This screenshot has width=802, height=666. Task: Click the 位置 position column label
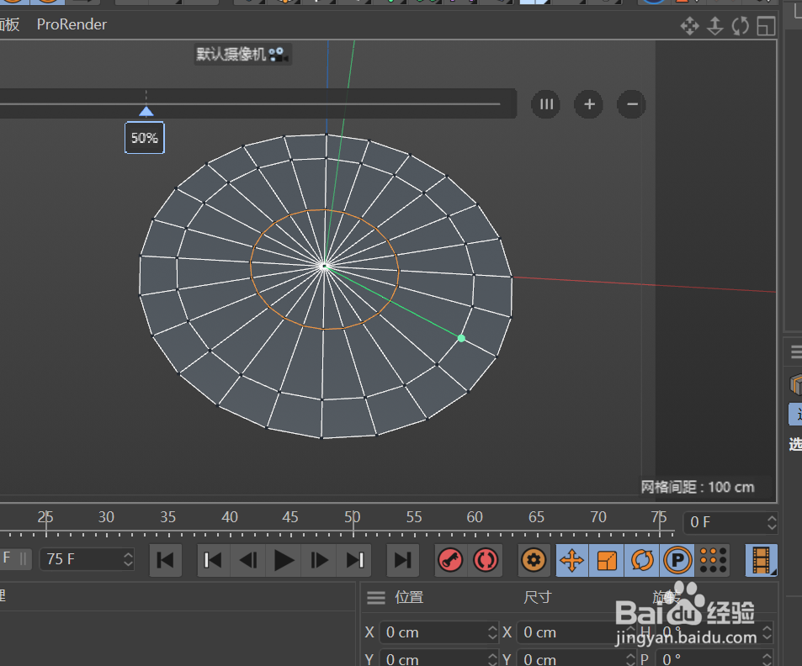(409, 597)
